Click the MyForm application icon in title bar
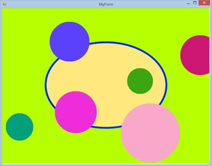This screenshot has width=212, height=166. [x=4, y=4]
